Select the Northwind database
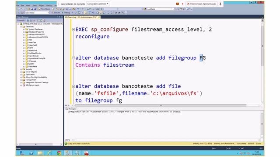The width and height of the screenshot is (280, 157). pyautogui.click(x=33, y=51)
